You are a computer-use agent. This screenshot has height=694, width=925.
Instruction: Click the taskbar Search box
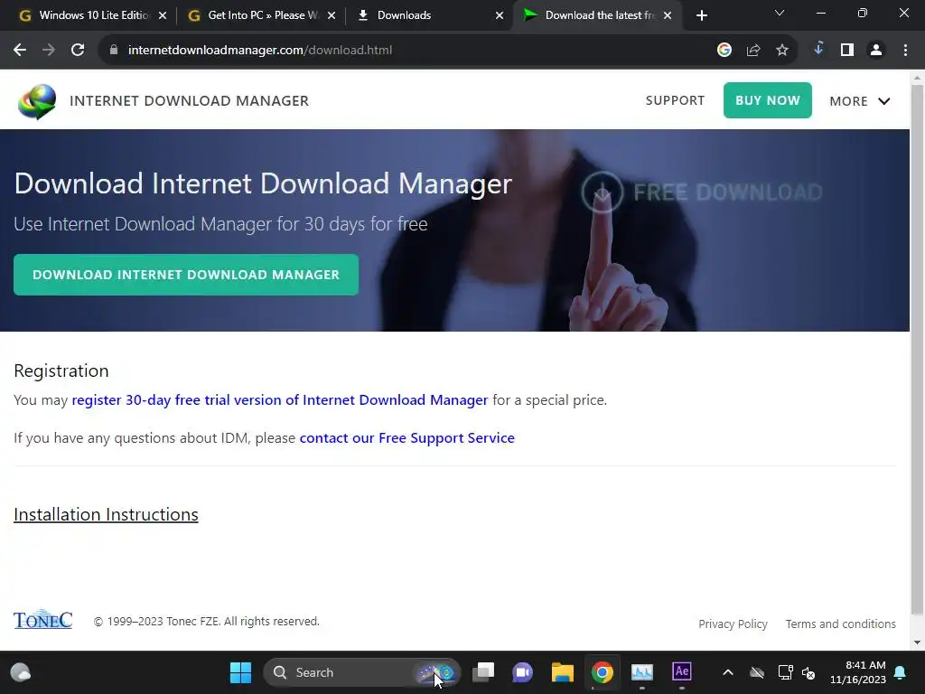pos(361,672)
